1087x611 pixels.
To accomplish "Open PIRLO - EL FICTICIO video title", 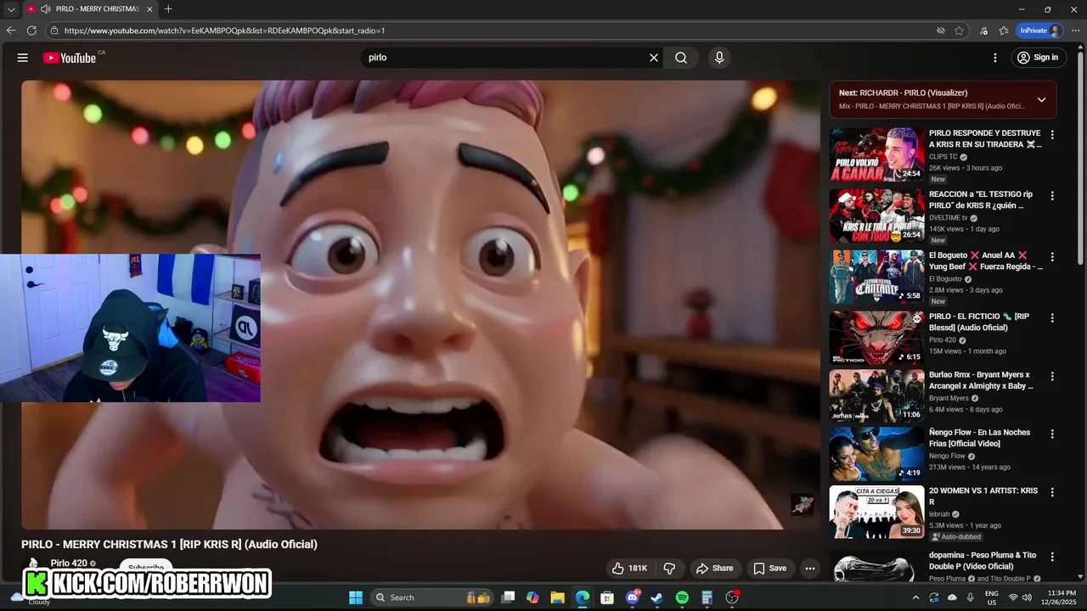I will tap(979, 322).
